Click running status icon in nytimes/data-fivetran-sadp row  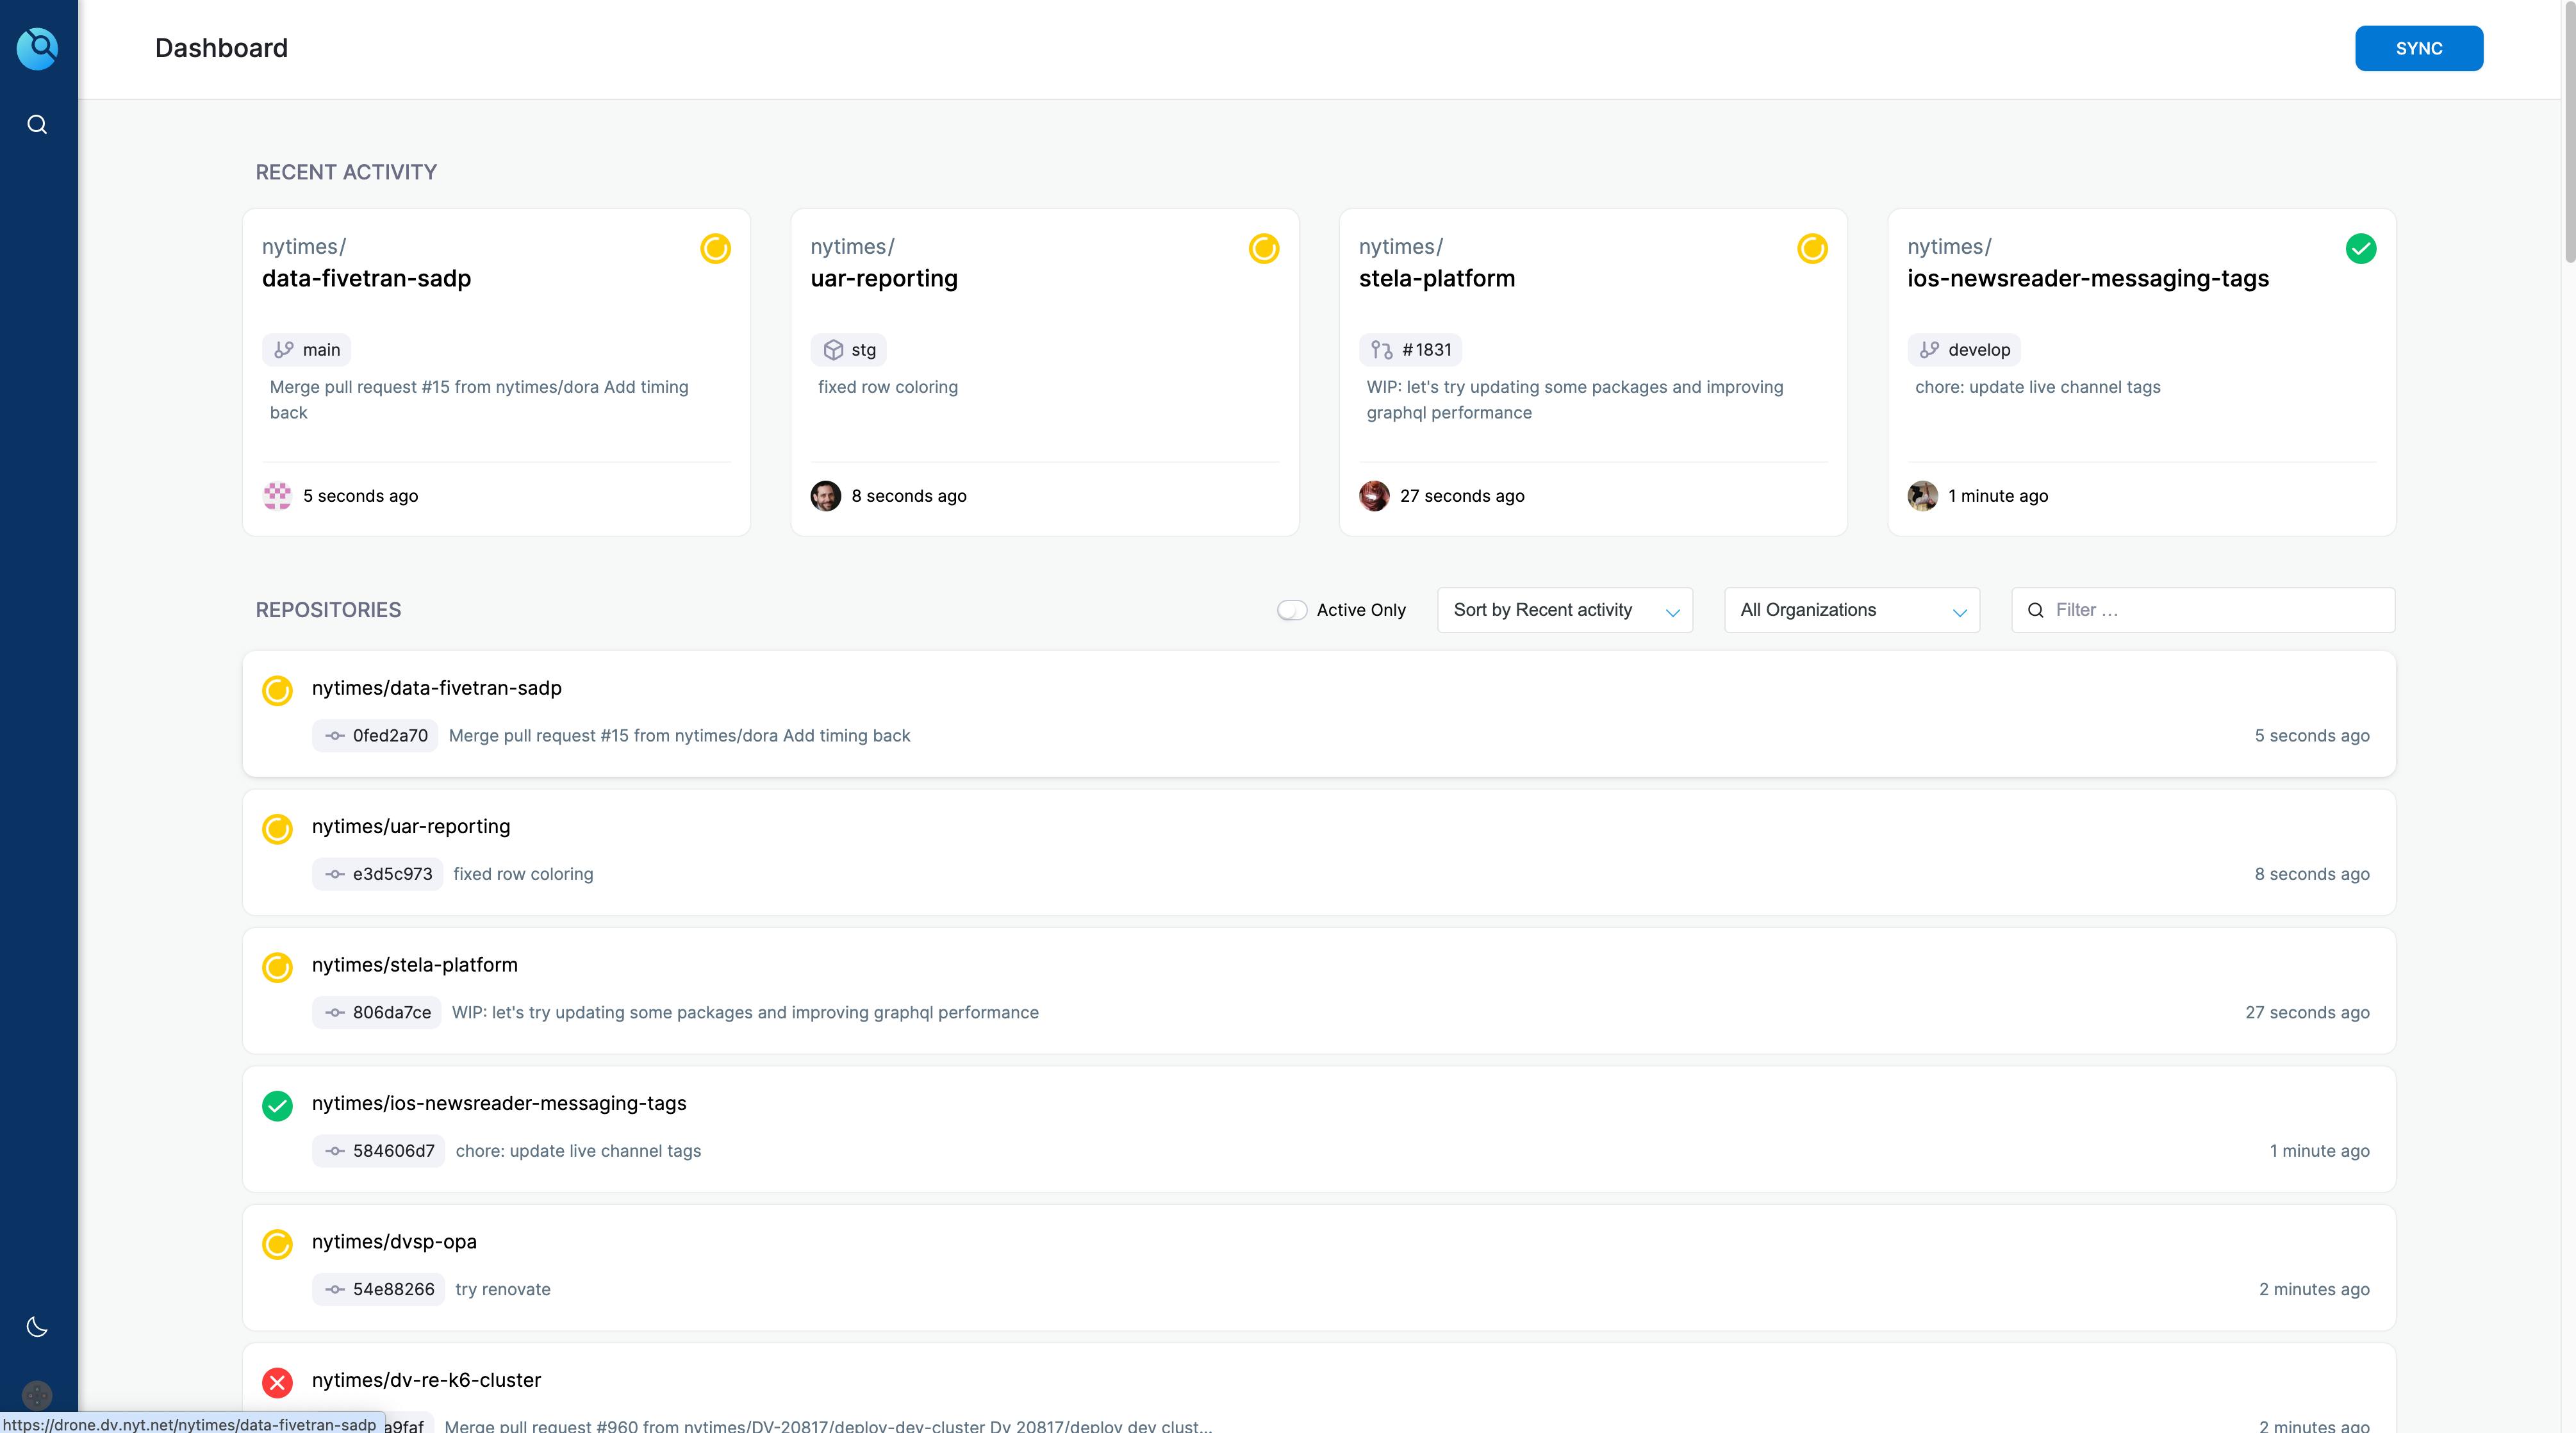[x=277, y=690]
